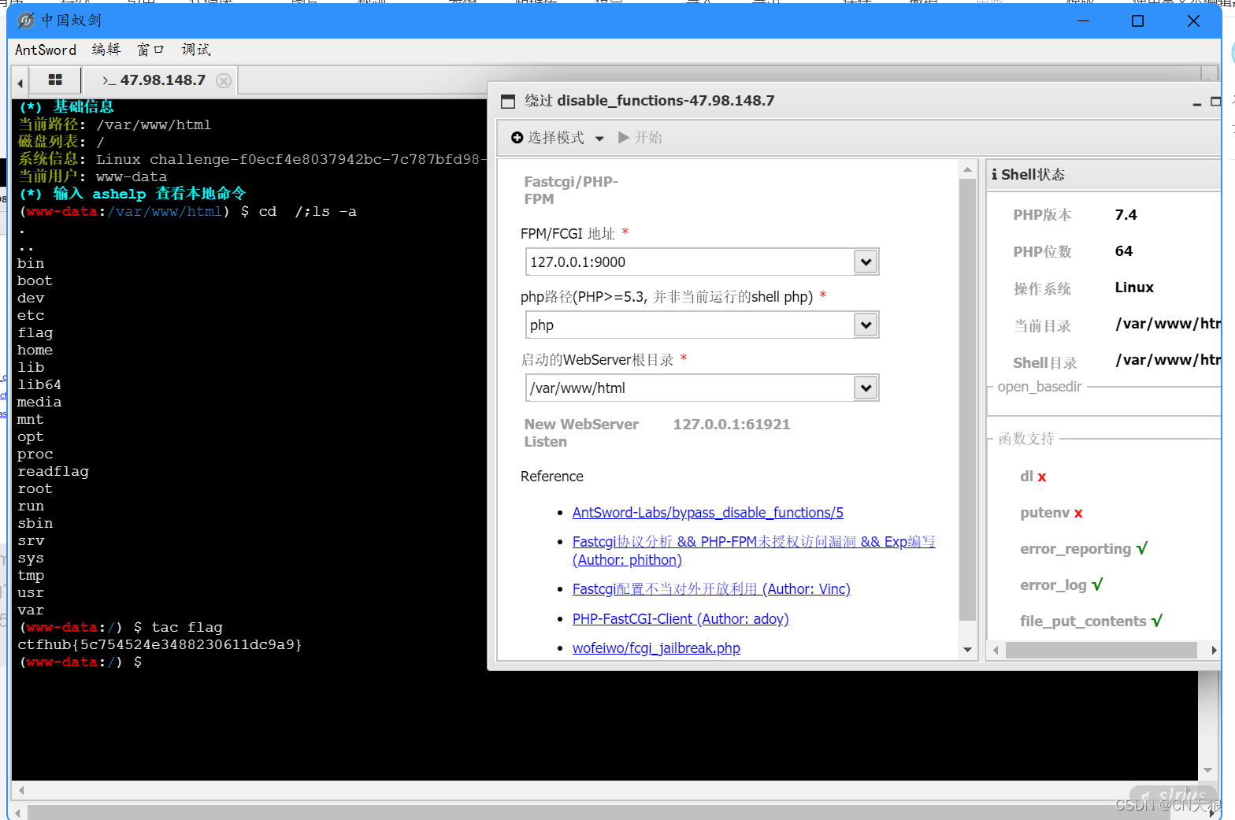Viewport: 1235px width, 820px height.
Task: Open the wofeiwo/fcgi_jailbreak.php link
Action: pos(655,648)
